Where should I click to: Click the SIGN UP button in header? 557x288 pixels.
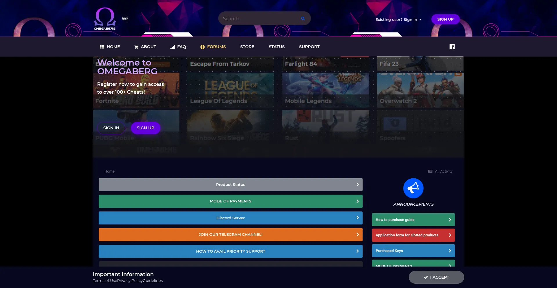tap(445, 19)
